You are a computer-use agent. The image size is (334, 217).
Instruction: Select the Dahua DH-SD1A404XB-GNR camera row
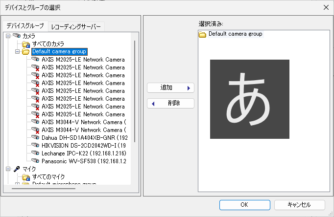[x=85, y=138]
